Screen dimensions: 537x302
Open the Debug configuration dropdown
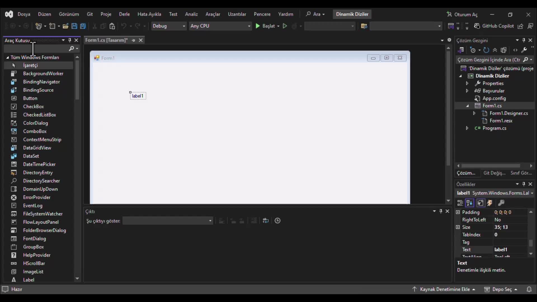tap(169, 26)
